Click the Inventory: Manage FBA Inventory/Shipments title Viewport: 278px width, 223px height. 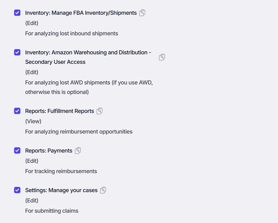(81, 13)
